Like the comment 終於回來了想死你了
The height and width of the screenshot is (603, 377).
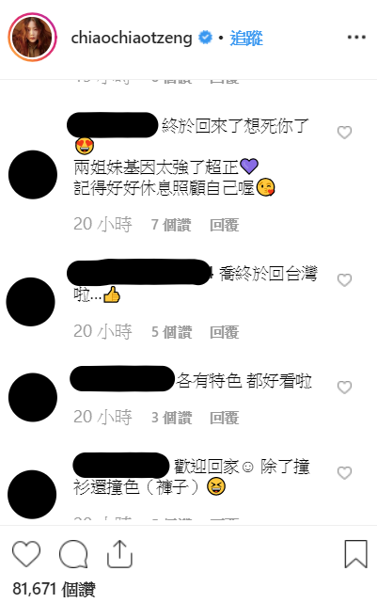(344, 133)
